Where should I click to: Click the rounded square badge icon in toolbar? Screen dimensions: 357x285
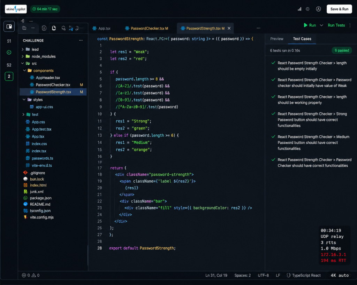44,28
